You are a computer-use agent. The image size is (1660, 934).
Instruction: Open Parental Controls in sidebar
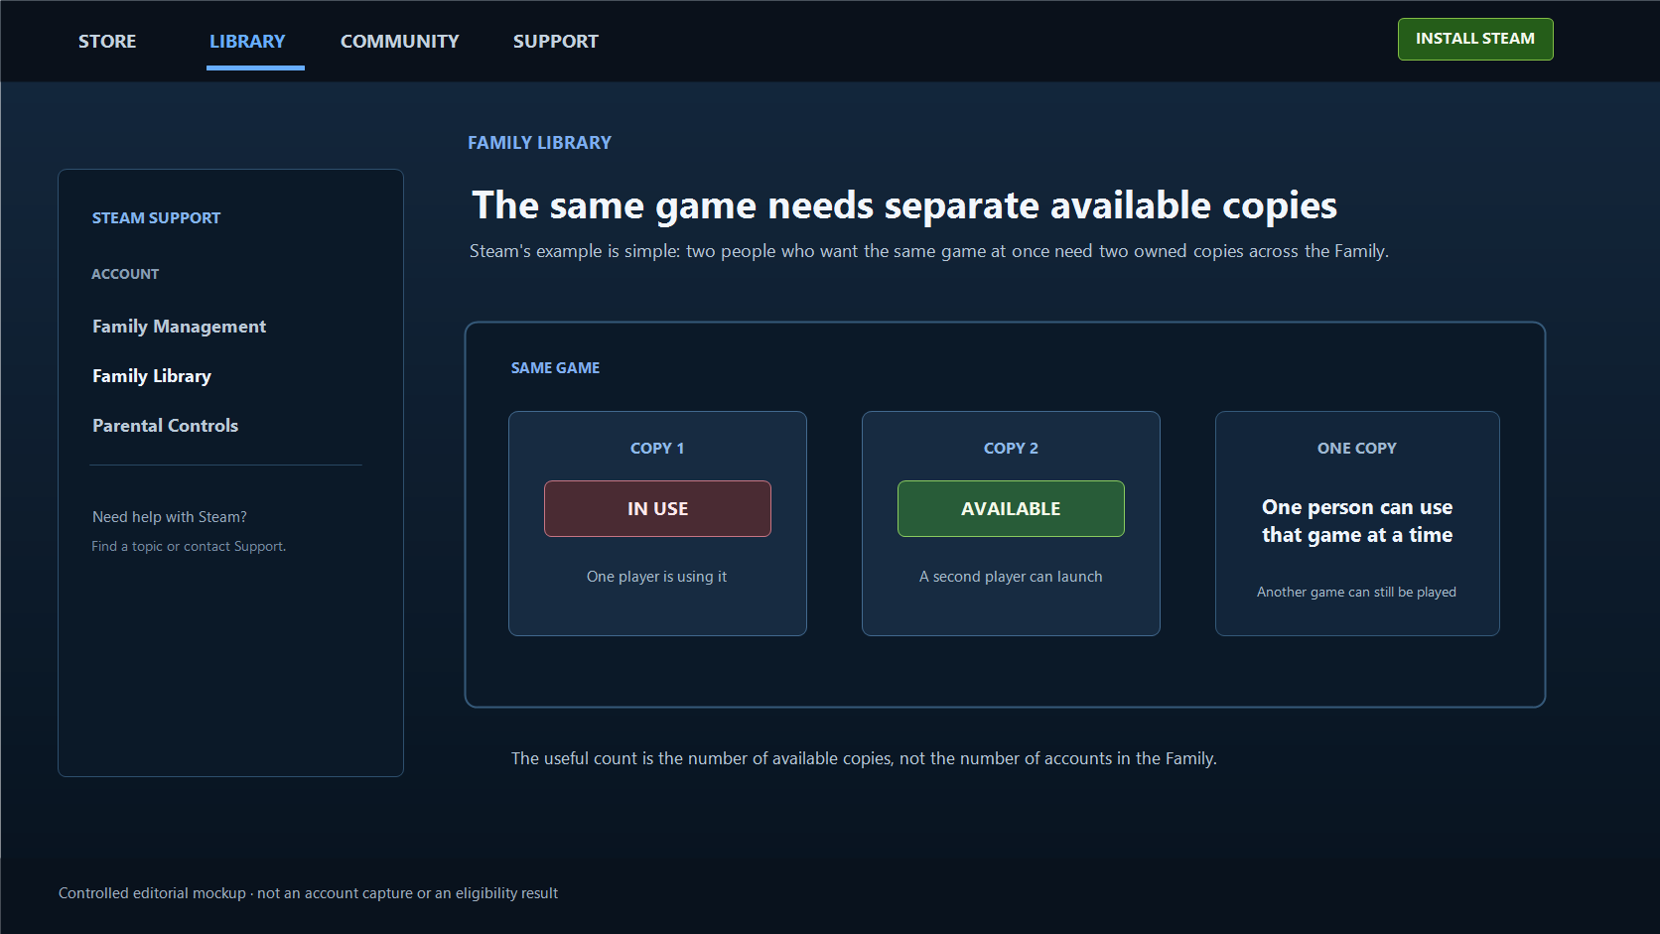(x=165, y=425)
